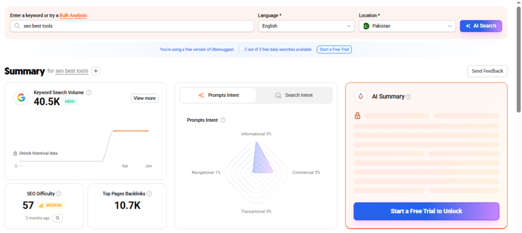Click the HIGH volume badge
This screenshot has width=522, height=233.
(70, 101)
